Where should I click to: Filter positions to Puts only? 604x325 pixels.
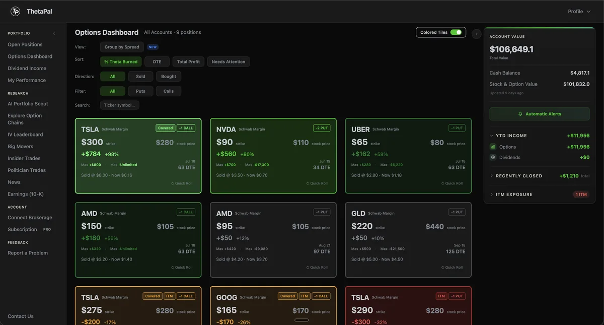tap(140, 91)
